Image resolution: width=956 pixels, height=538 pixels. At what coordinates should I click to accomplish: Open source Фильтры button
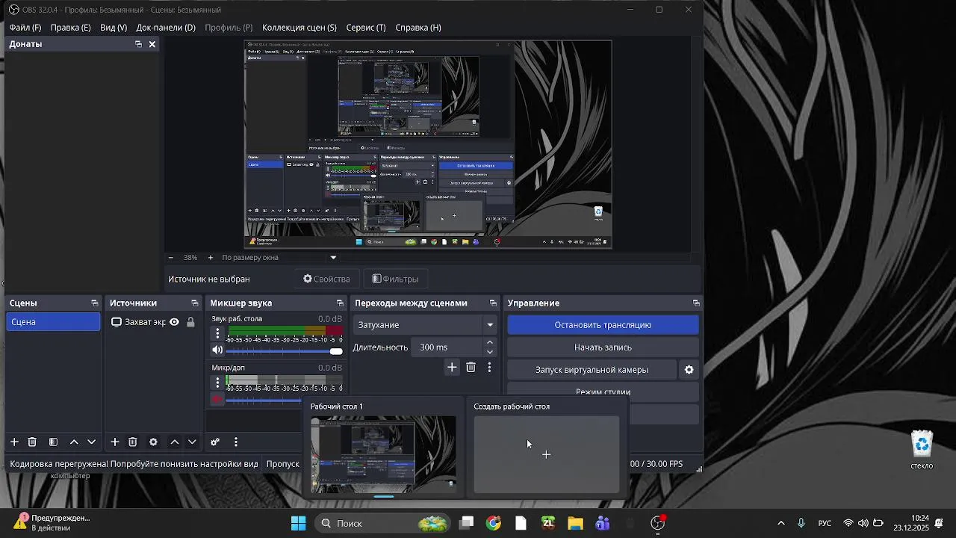[x=395, y=279]
